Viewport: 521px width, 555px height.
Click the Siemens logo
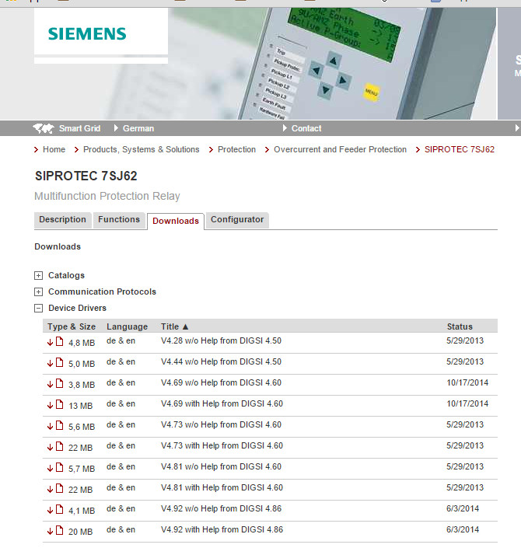tap(87, 33)
